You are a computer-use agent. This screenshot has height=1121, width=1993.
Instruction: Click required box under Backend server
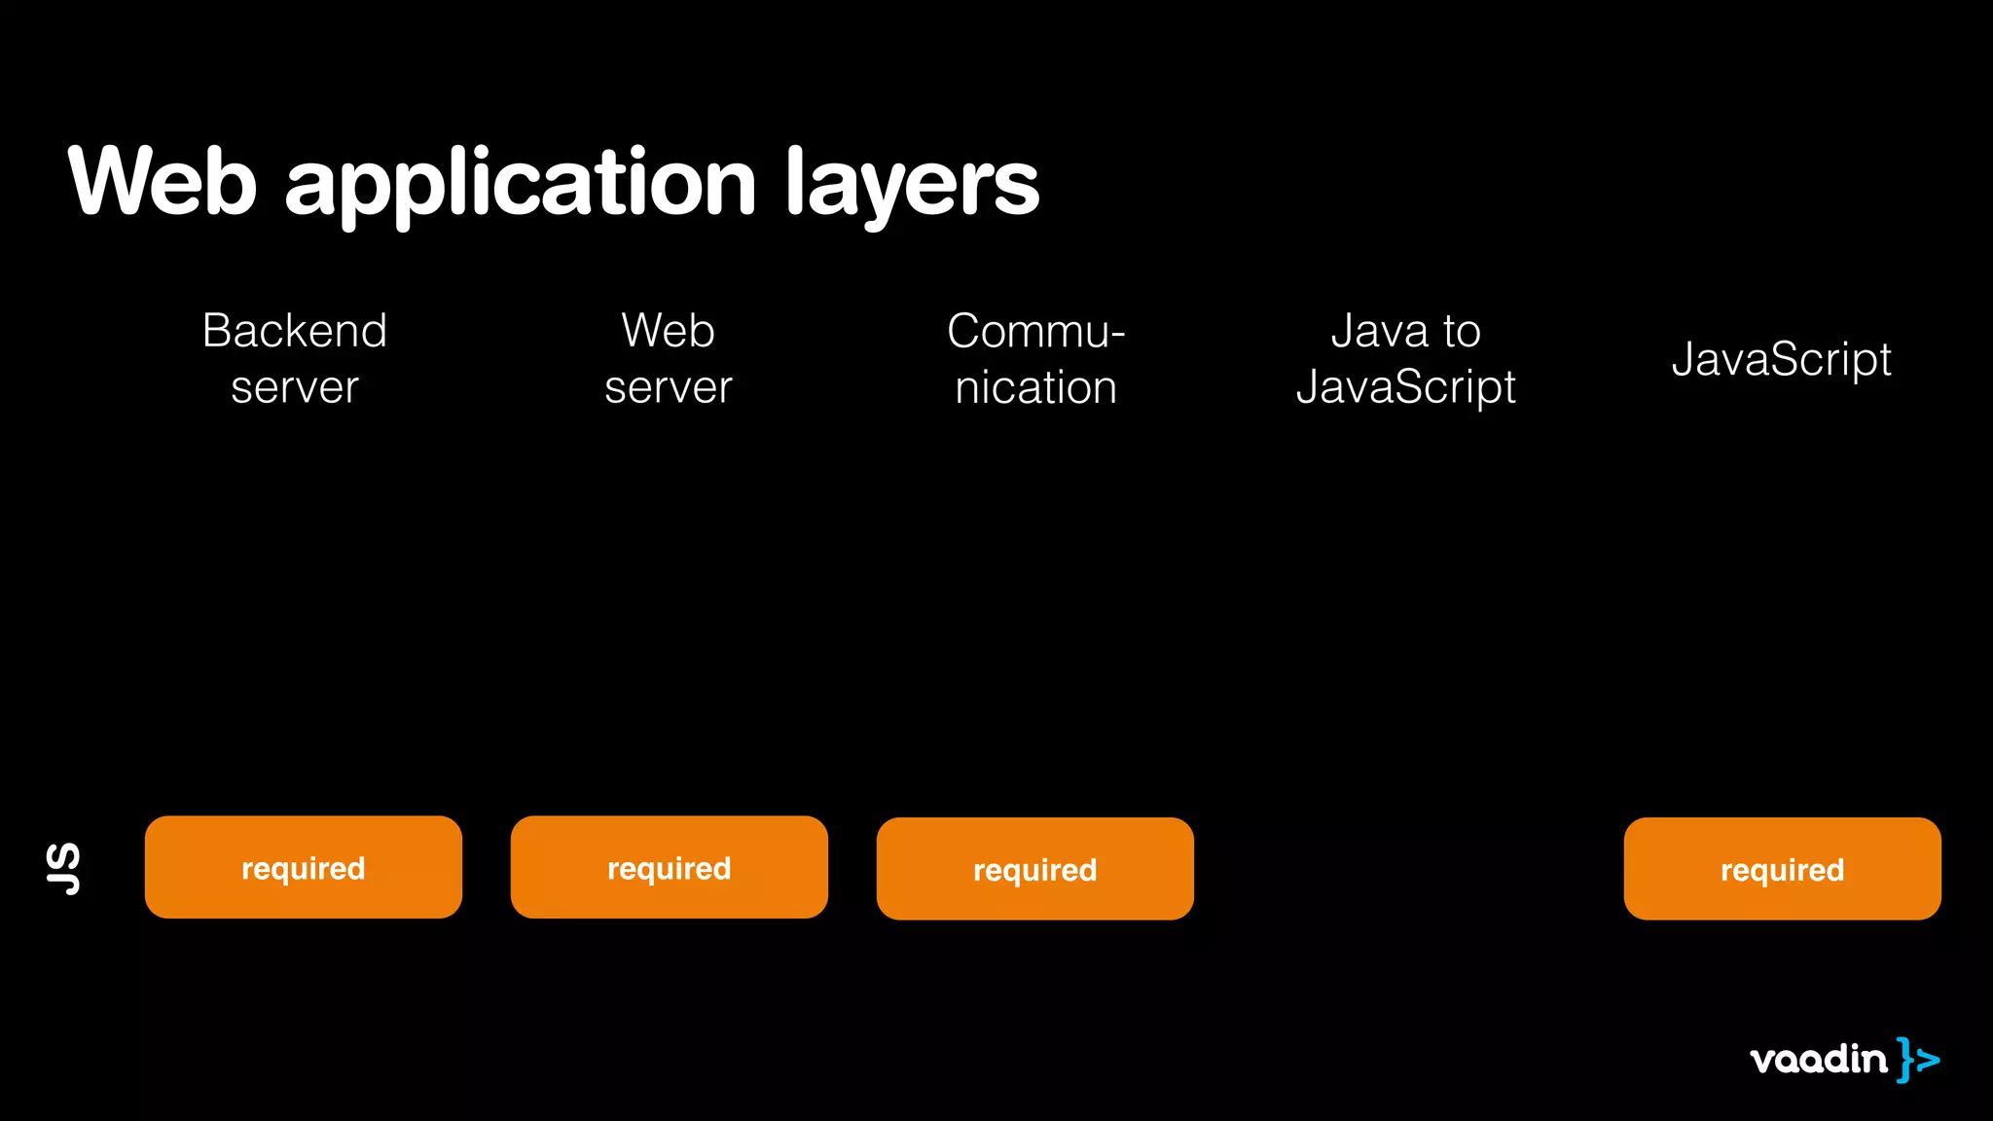tap(303, 867)
